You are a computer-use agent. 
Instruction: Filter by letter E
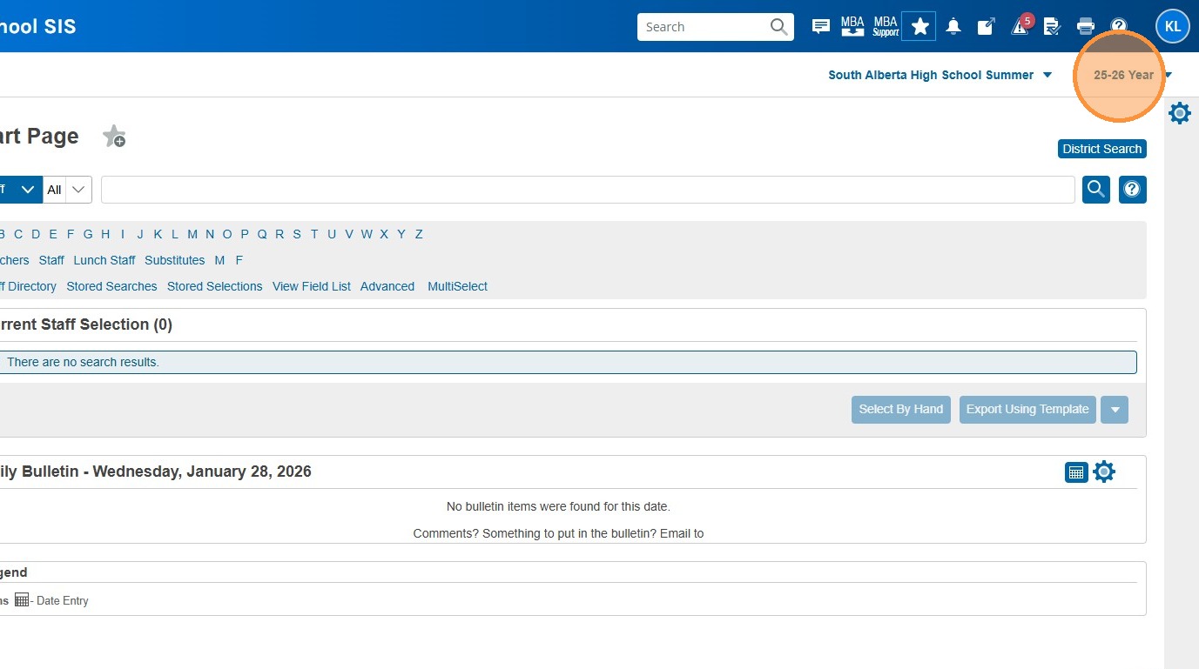(x=53, y=234)
